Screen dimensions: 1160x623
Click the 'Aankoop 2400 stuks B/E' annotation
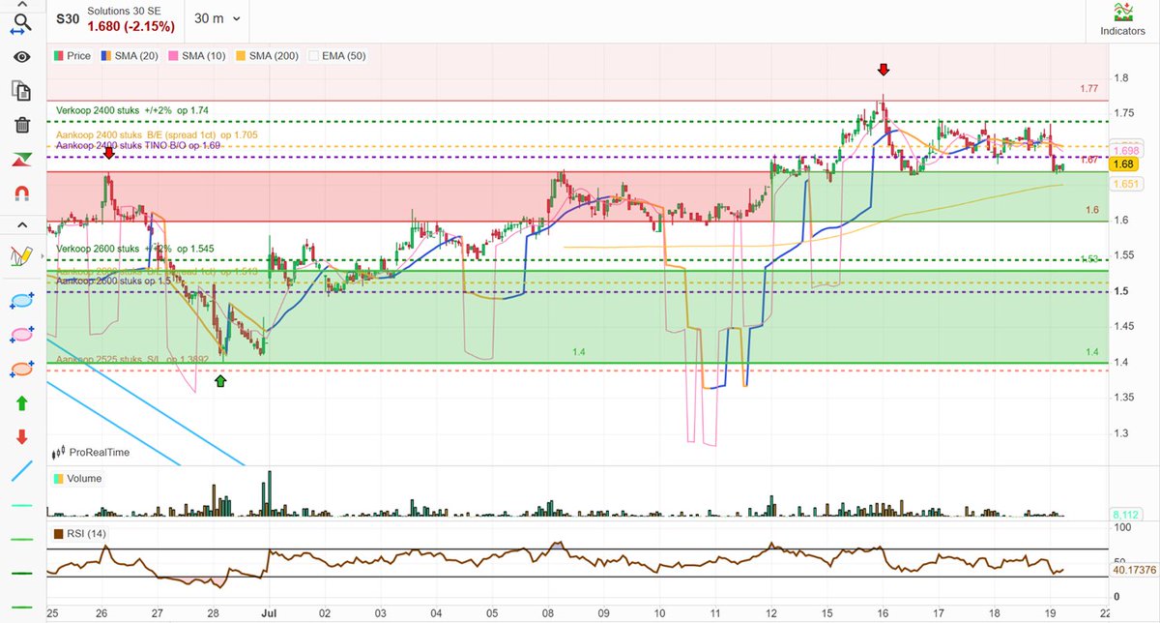tap(157, 134)
